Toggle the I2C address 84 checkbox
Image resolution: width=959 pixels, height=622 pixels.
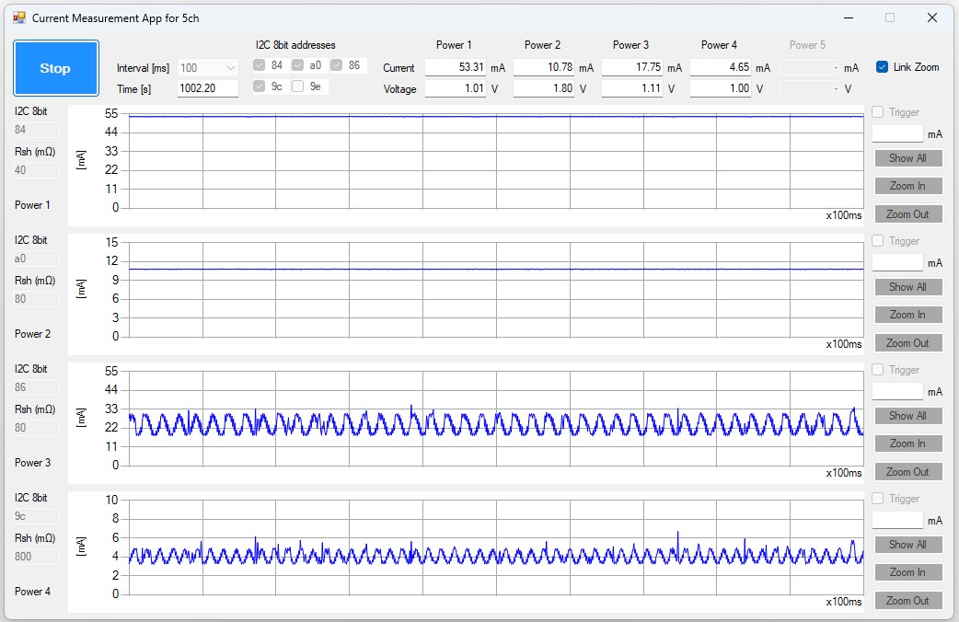click(260, 65)
